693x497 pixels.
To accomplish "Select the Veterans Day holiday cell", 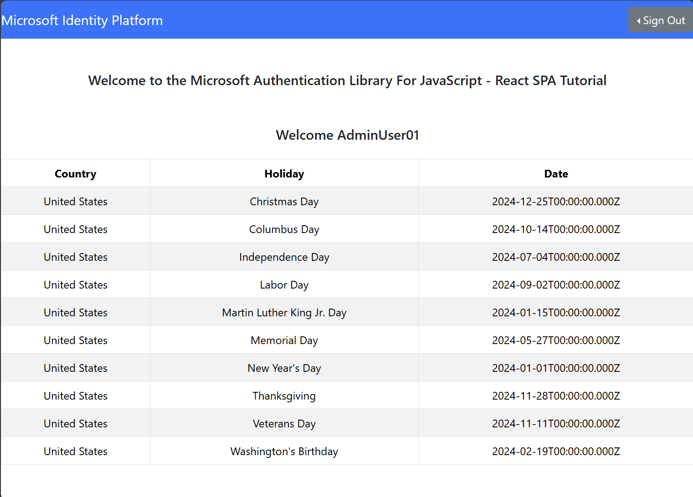I will pos(284,424).
